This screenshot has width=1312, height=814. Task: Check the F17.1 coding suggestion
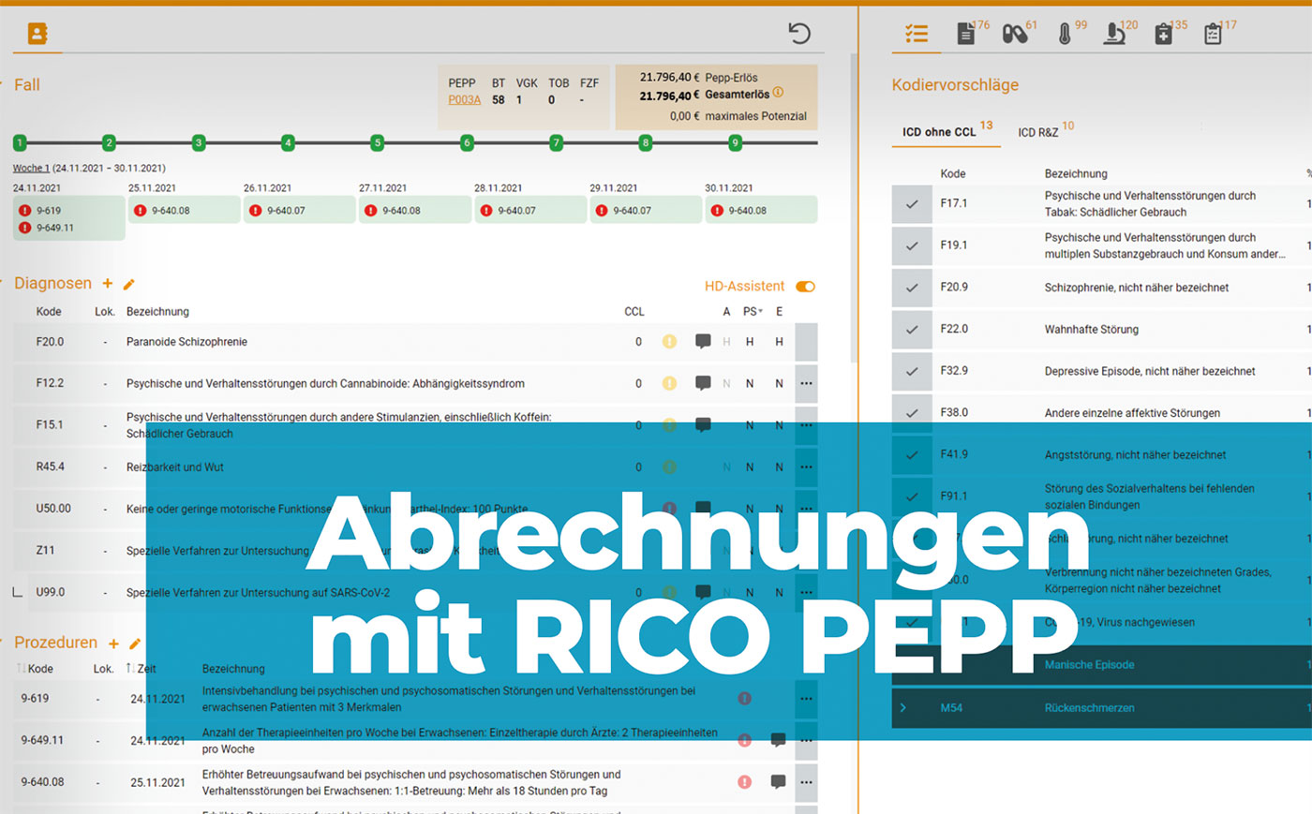click(912, 203)
